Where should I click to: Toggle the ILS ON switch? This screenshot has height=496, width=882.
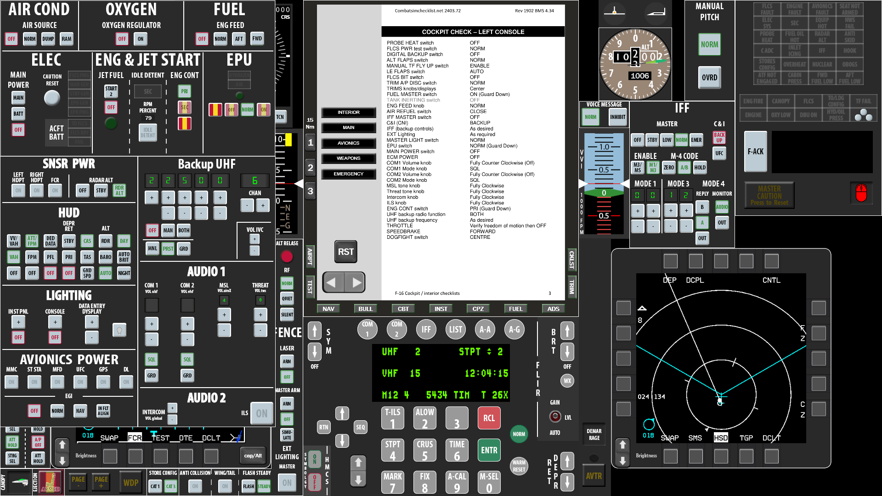(262, 413)
